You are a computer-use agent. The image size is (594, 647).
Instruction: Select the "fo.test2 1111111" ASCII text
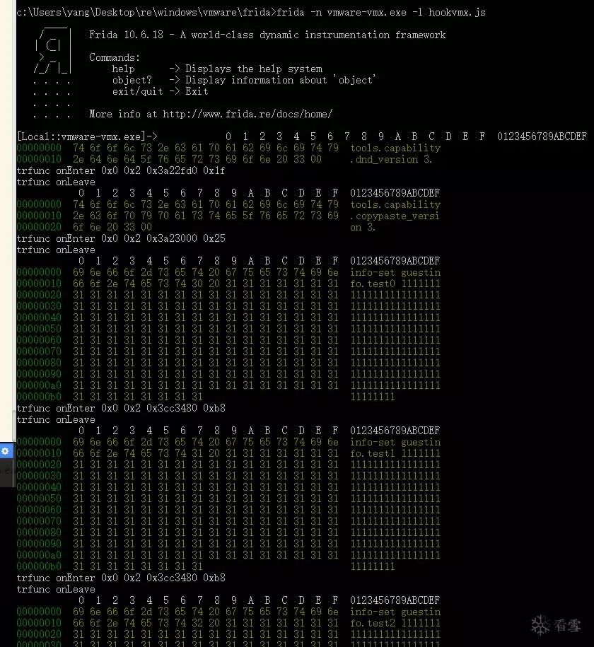[x=395, y=623]
